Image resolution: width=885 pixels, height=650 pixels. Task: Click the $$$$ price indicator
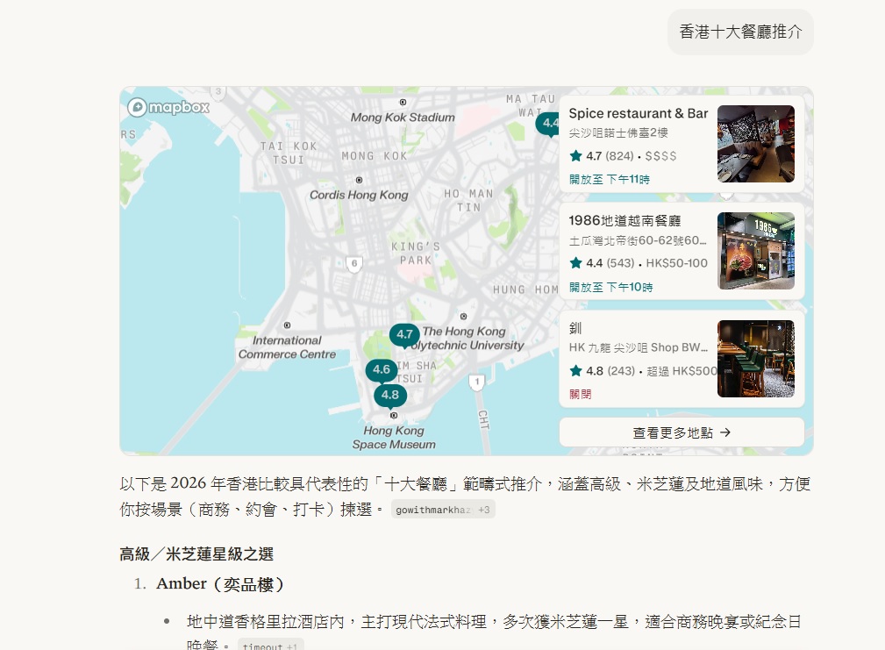tap(660, 156)
